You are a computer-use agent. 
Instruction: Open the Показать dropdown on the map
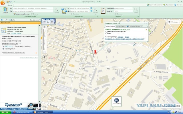click(174, 22)
